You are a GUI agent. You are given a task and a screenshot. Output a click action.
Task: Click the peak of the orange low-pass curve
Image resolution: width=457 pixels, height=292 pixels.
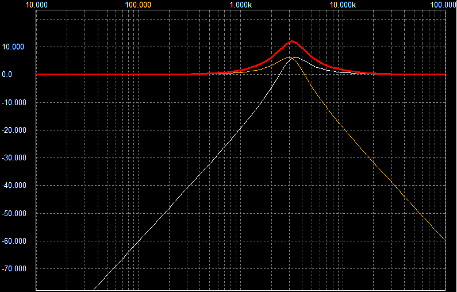pos(289,57)
